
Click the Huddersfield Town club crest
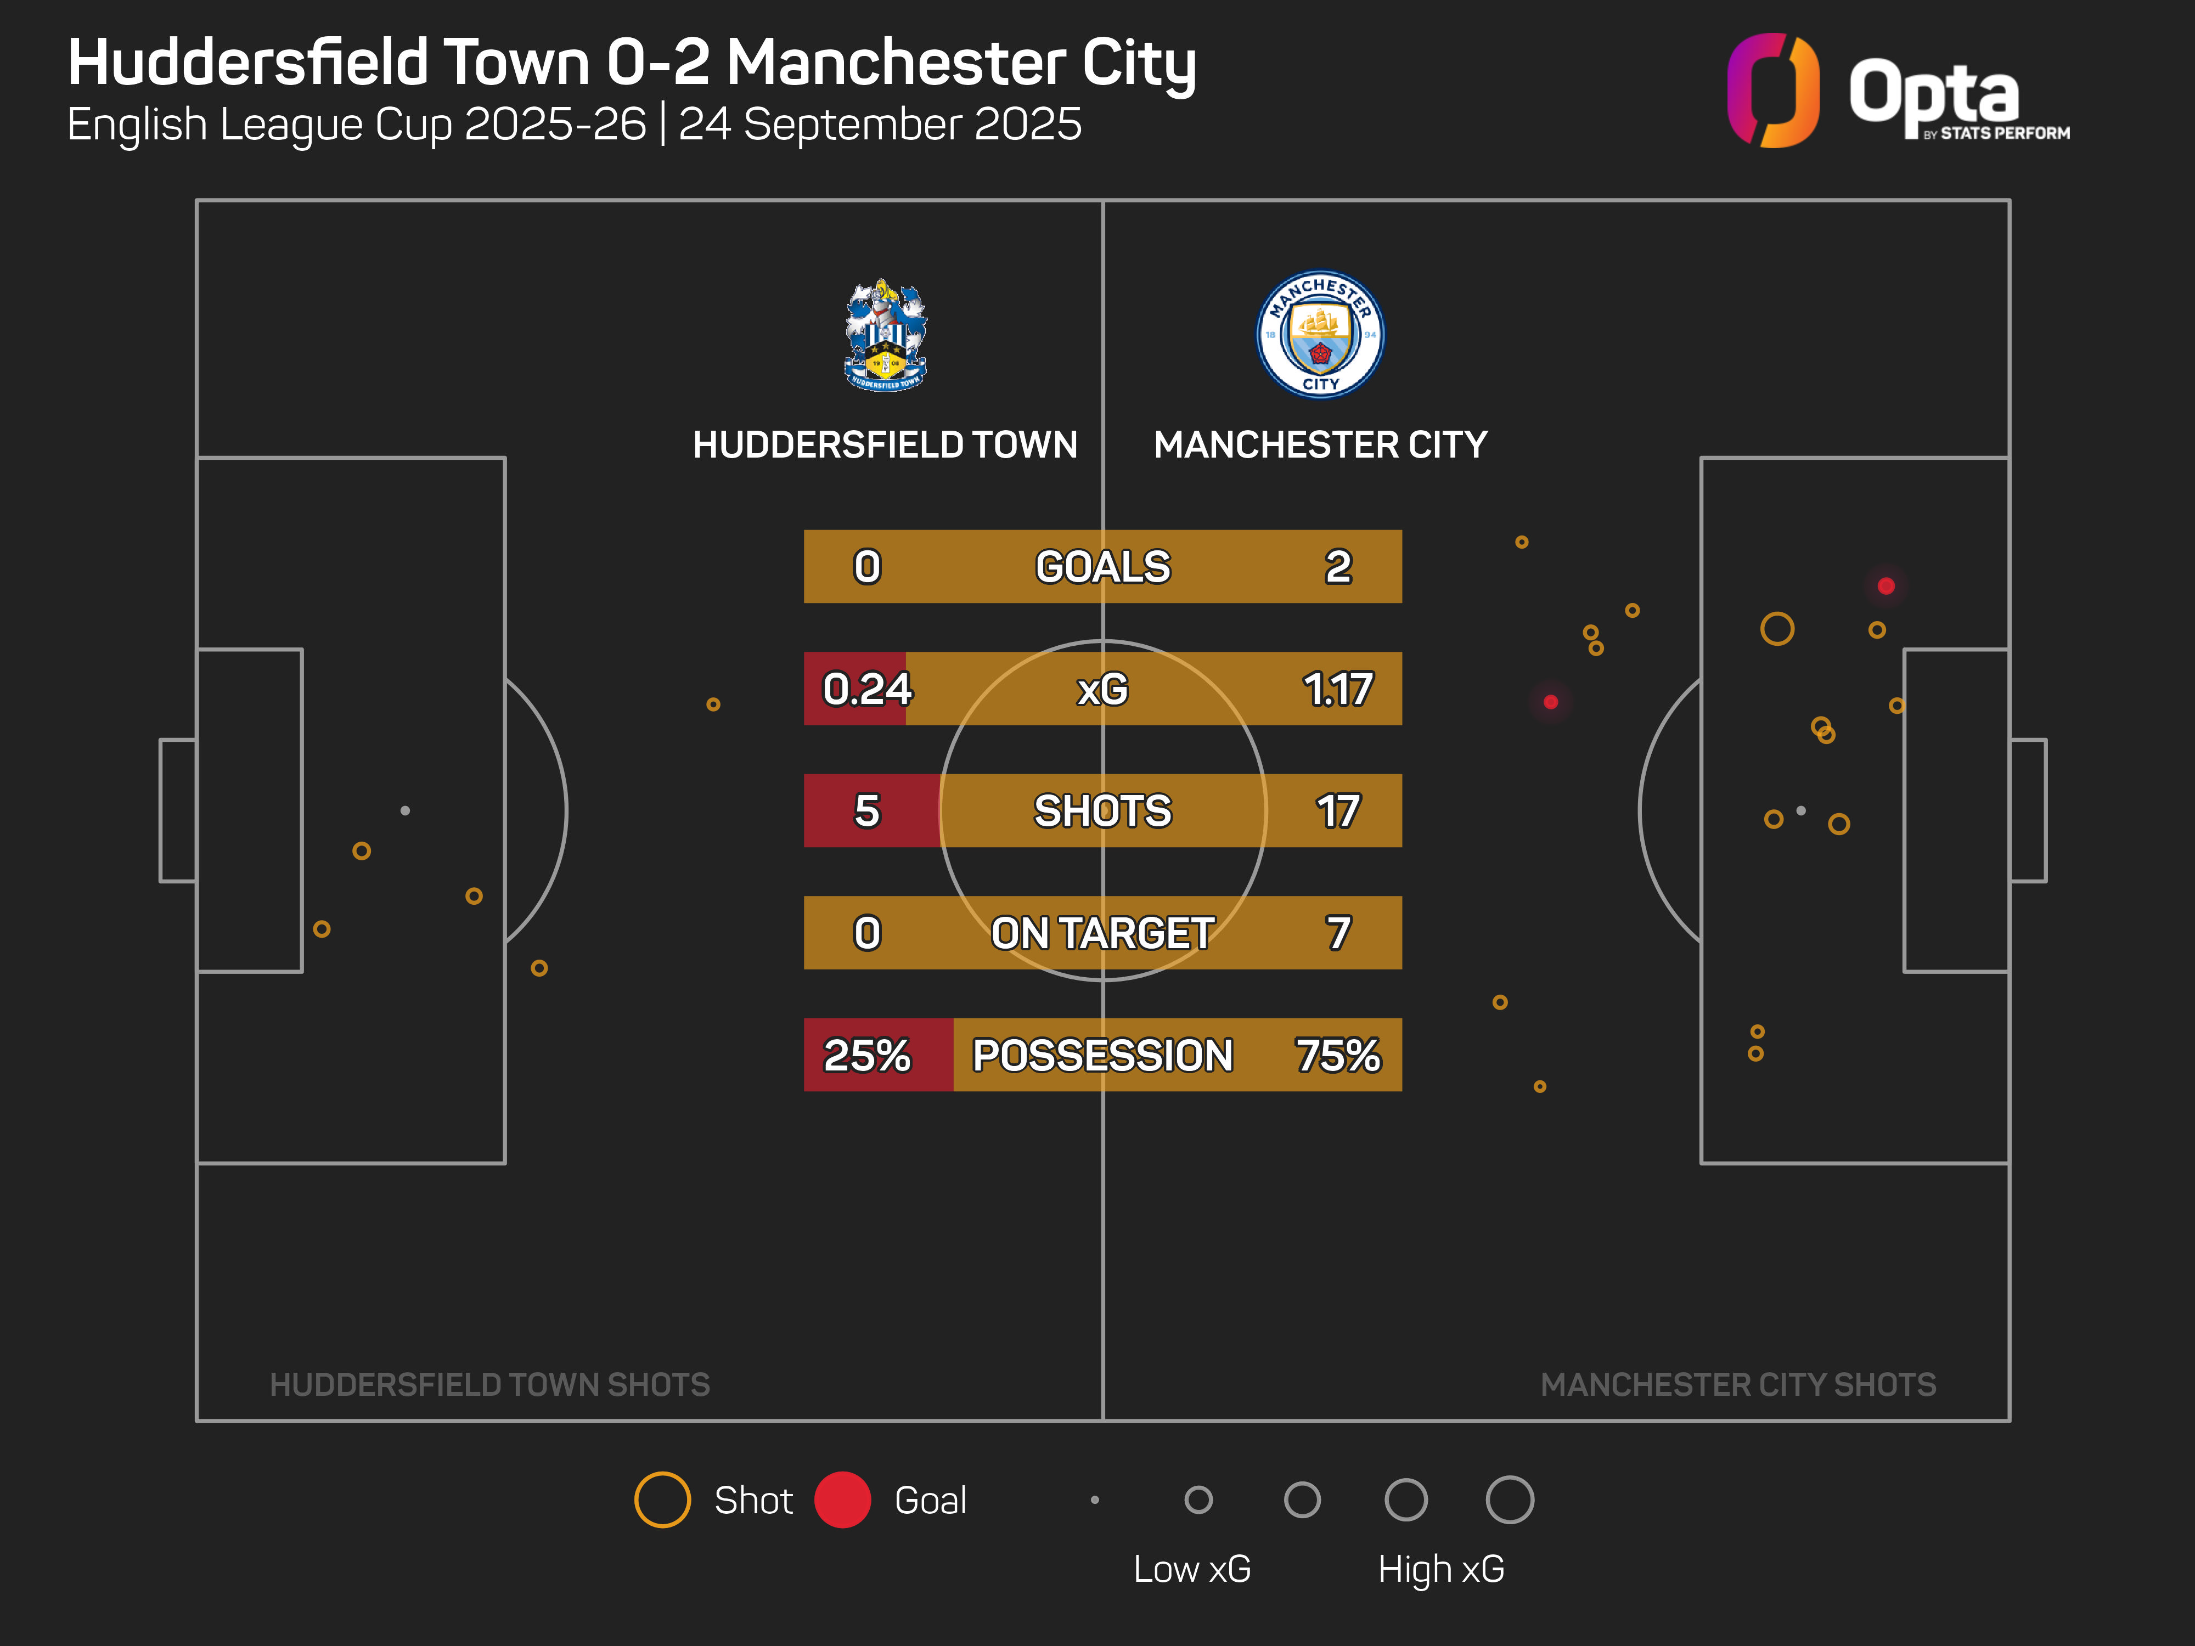click(885, 335)
